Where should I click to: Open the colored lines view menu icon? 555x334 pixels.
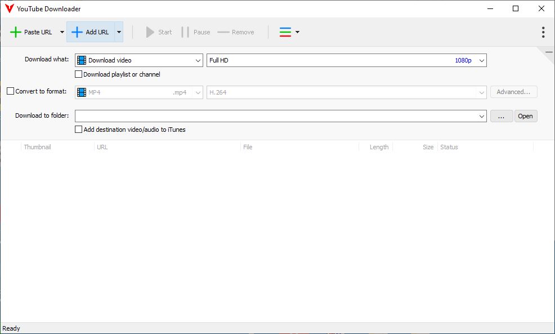click(x=285, y=32)
